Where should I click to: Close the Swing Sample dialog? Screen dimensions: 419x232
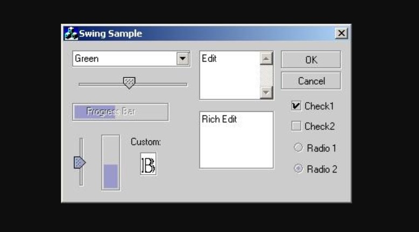(341, 33)
